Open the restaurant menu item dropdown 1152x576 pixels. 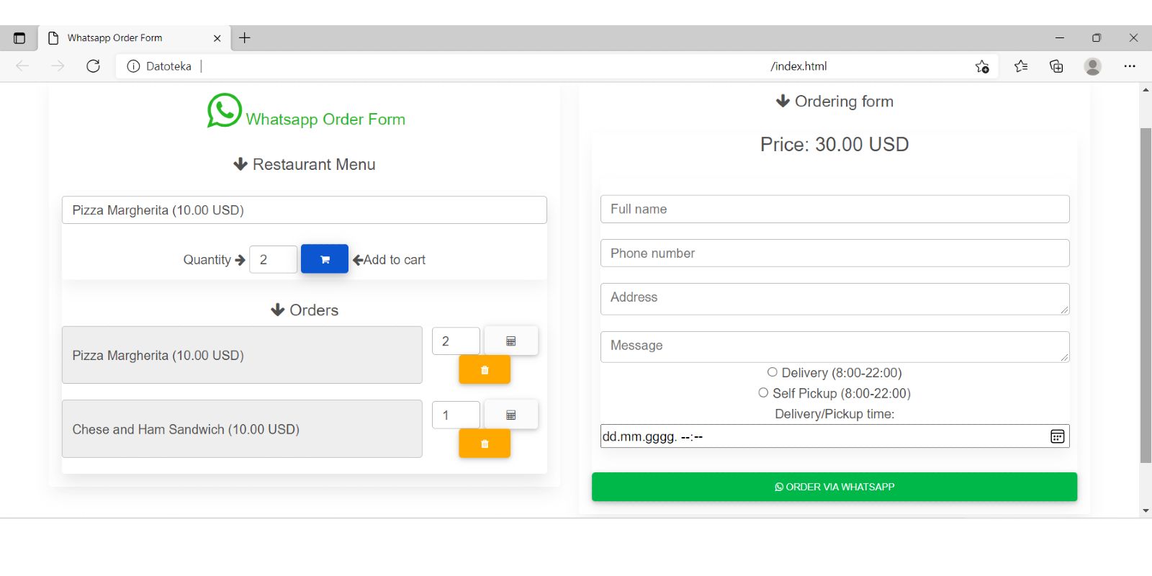304,210
